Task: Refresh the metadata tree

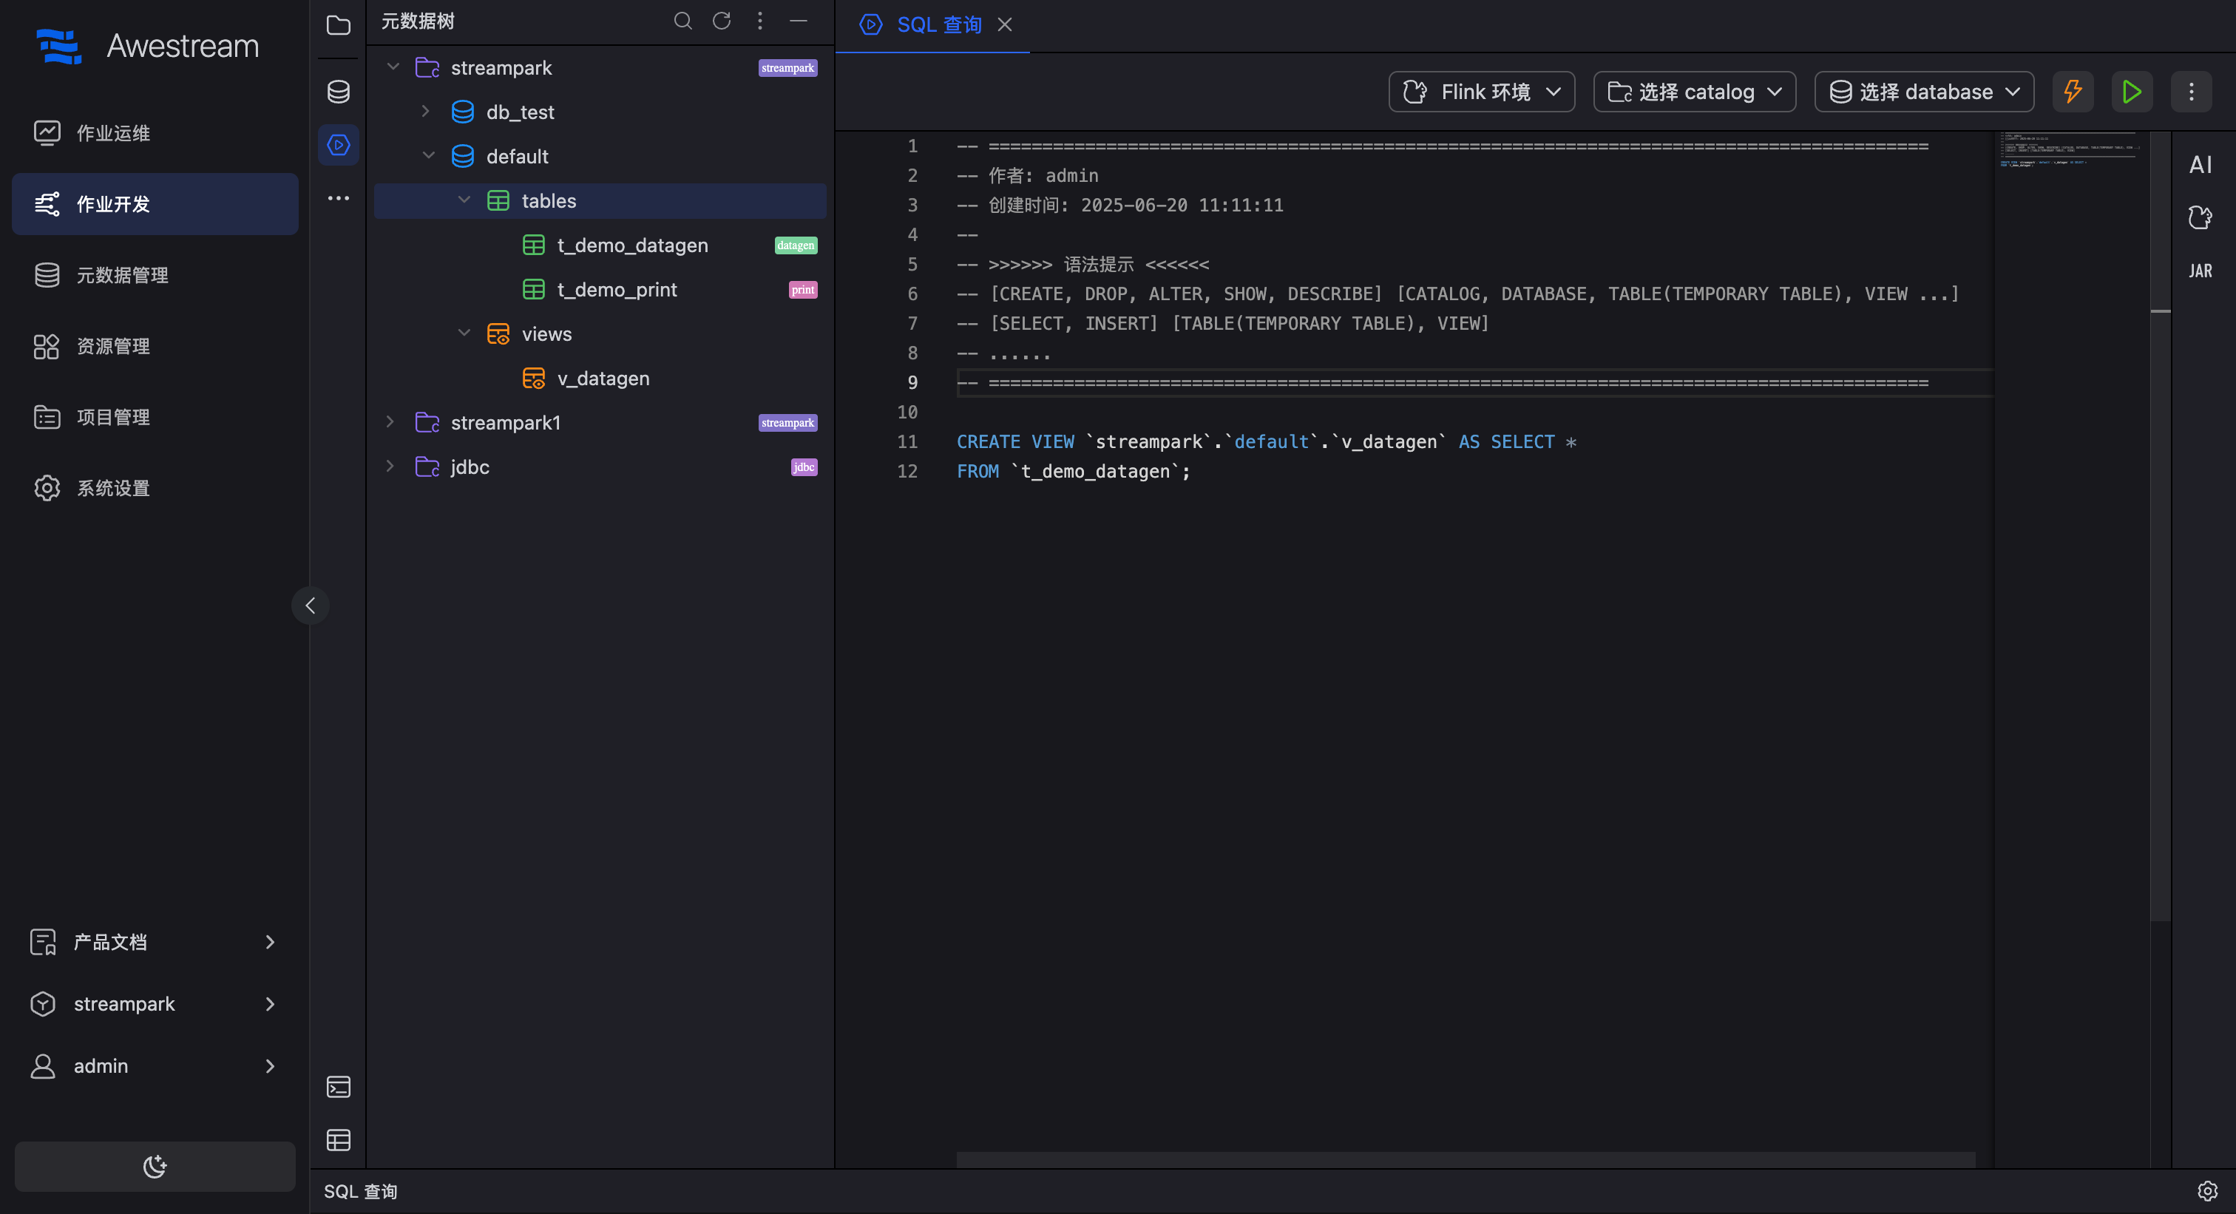Action: tap(722, 21)
